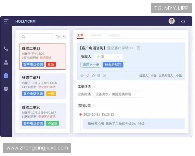195x156 pixels.
Task: Switch to the third placeholder tab
Action: click(x=114, y=35)
